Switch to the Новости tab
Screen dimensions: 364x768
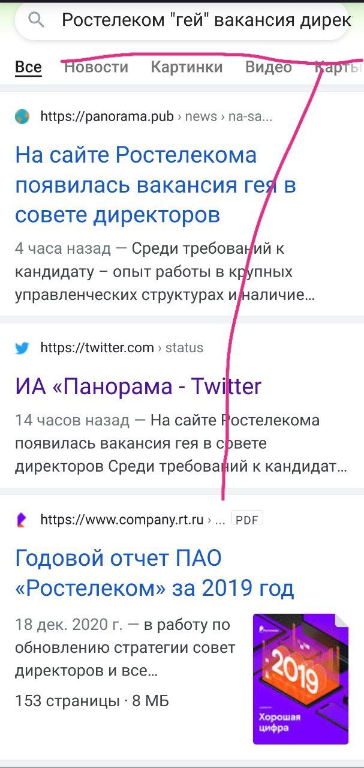coord(96,67)
